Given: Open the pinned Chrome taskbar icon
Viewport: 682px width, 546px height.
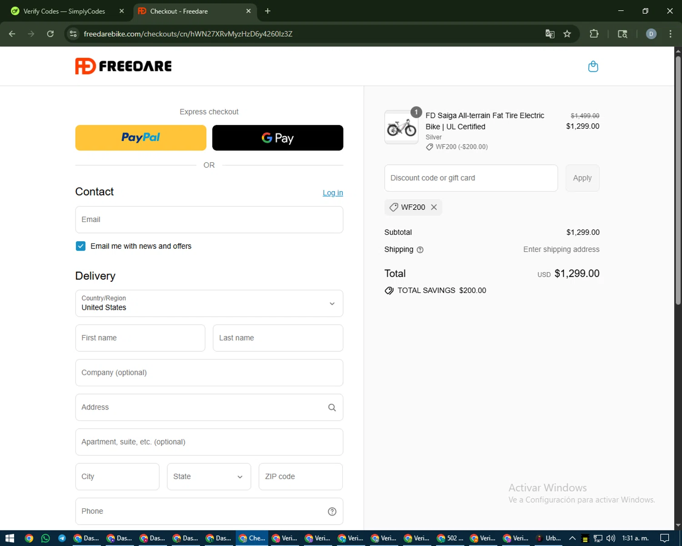Looking at the screenshot, I should tap(29, 538).
